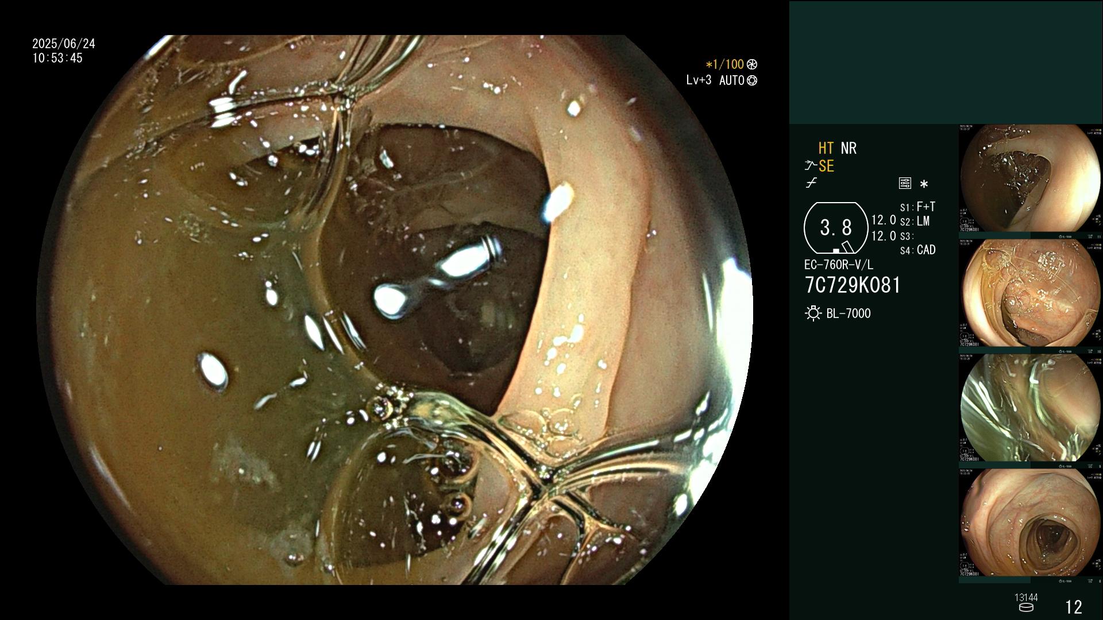1103x620 pixels.
Task: Click the *1/100 shutter speed value
Action: point(724,65)
